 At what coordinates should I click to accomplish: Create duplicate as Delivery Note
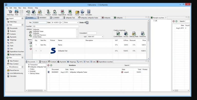pos(134,34)
